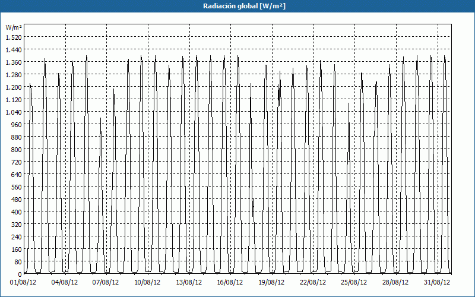Click the 25/08/12 date label
Viewport: 475px width, 297px height.
tap(354, 282)
